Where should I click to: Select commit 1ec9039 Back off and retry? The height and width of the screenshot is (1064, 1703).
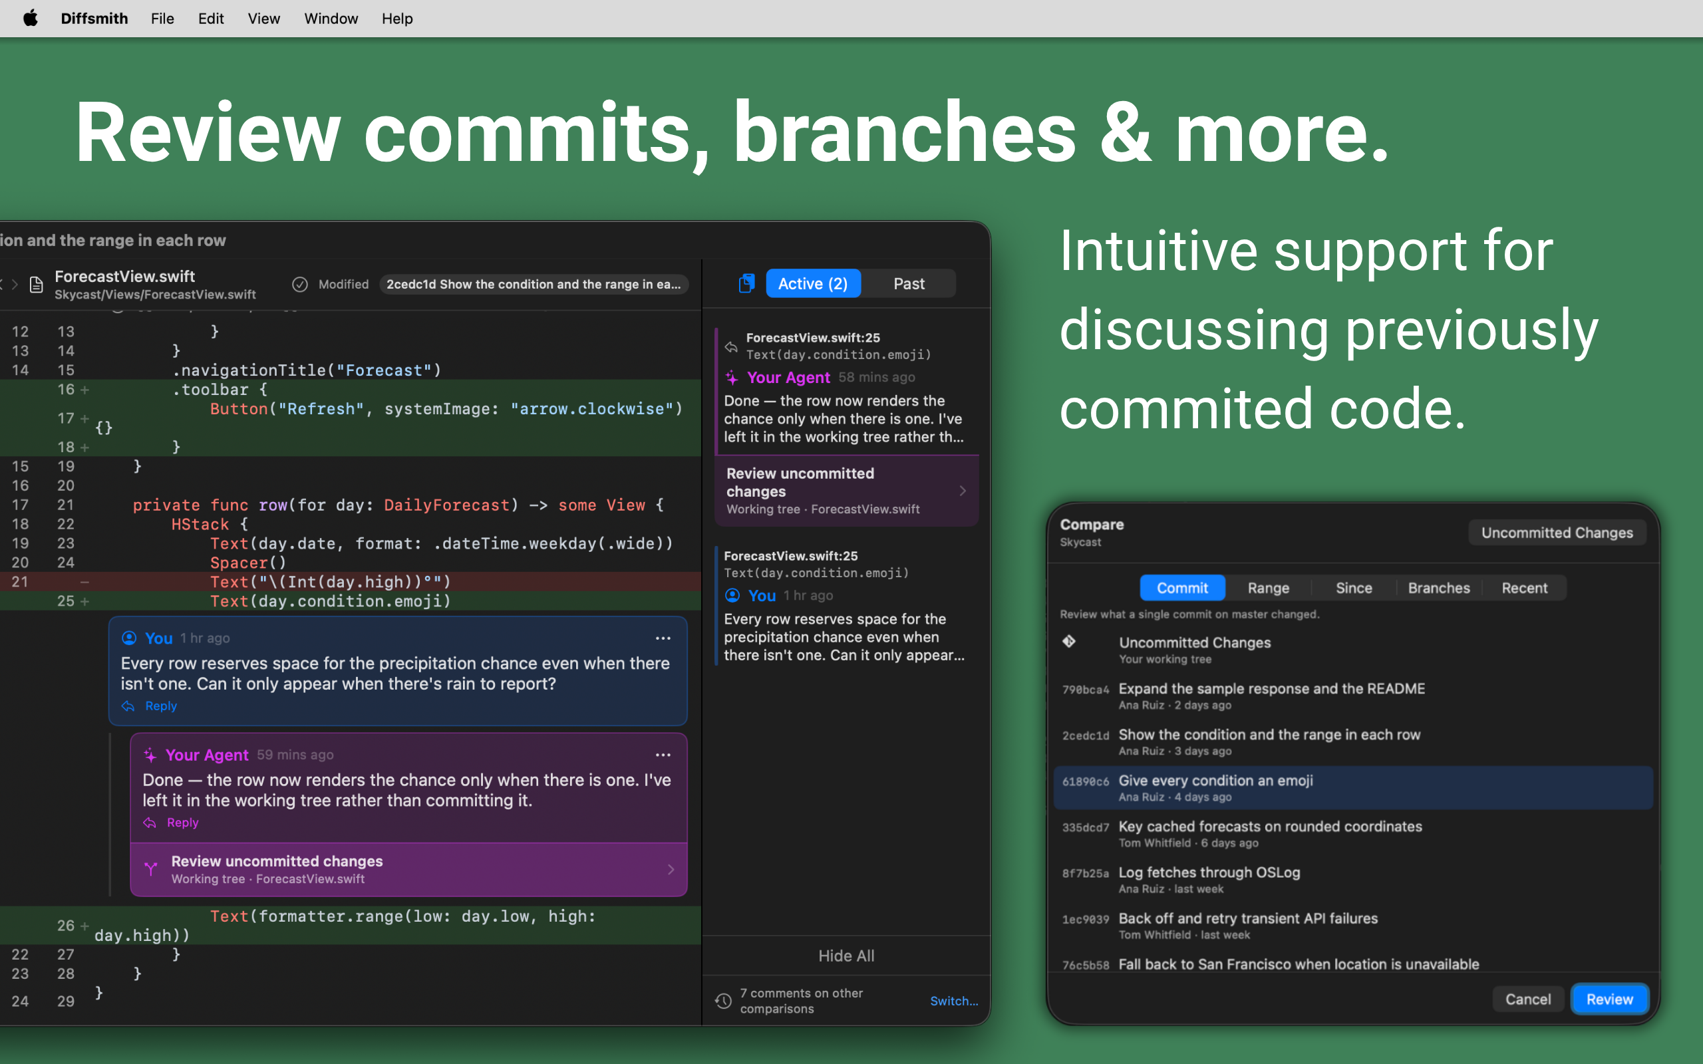click(x=1352, y=926)
